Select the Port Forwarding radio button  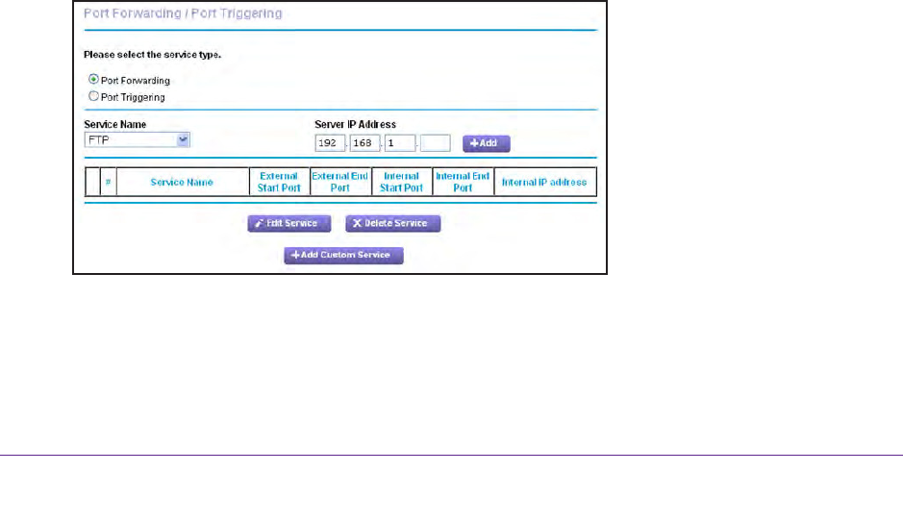point(93,80)
